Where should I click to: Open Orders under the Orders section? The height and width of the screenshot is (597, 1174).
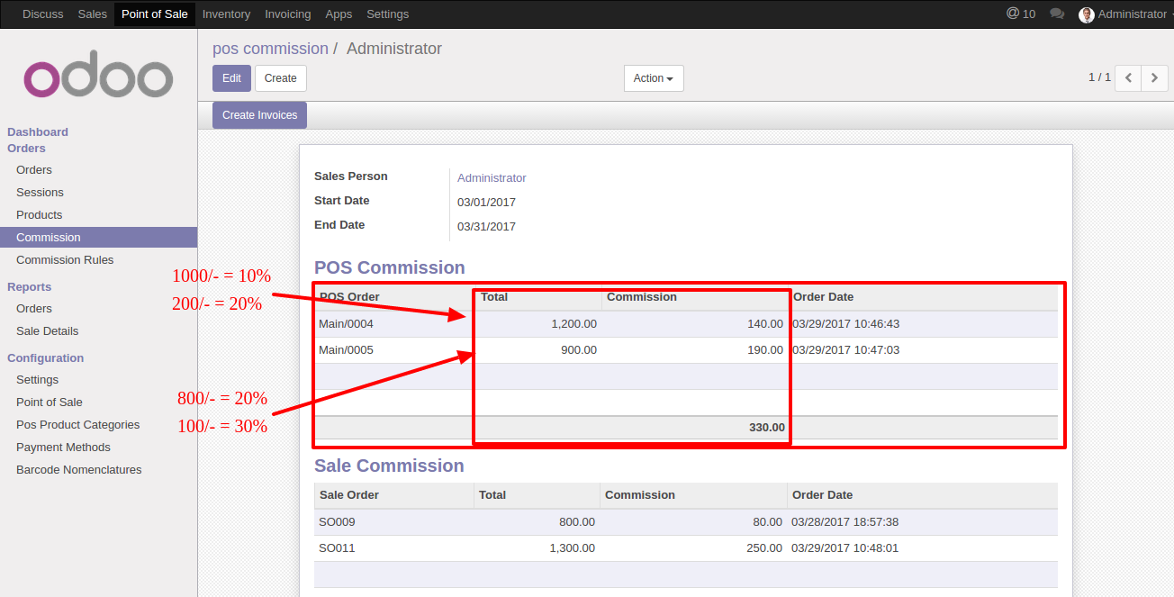coord(34,170)
